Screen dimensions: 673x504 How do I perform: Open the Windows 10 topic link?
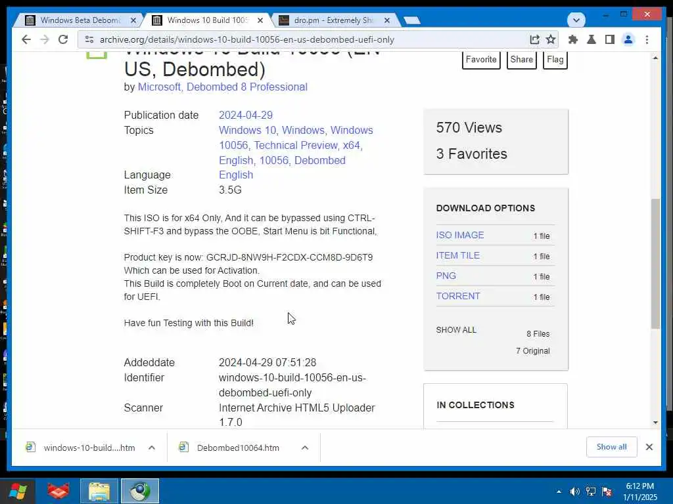pyautogui.click(x=248, y=131)
